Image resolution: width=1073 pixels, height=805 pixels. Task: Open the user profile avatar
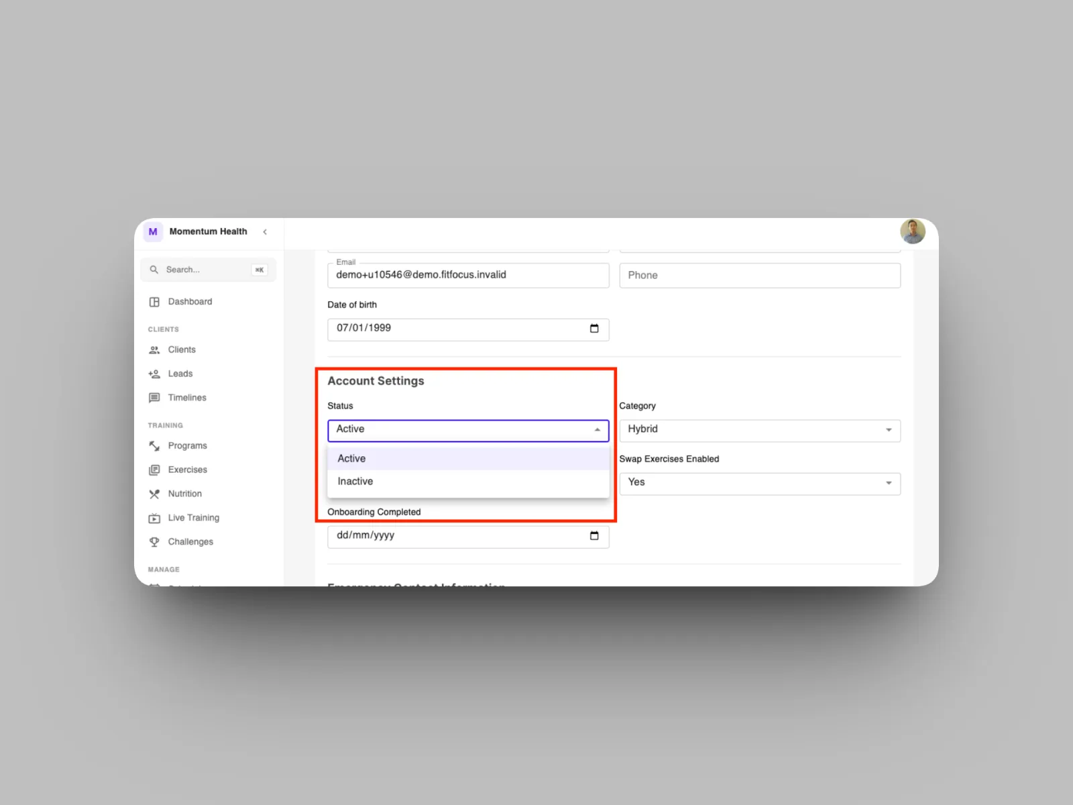click(913, 231)
